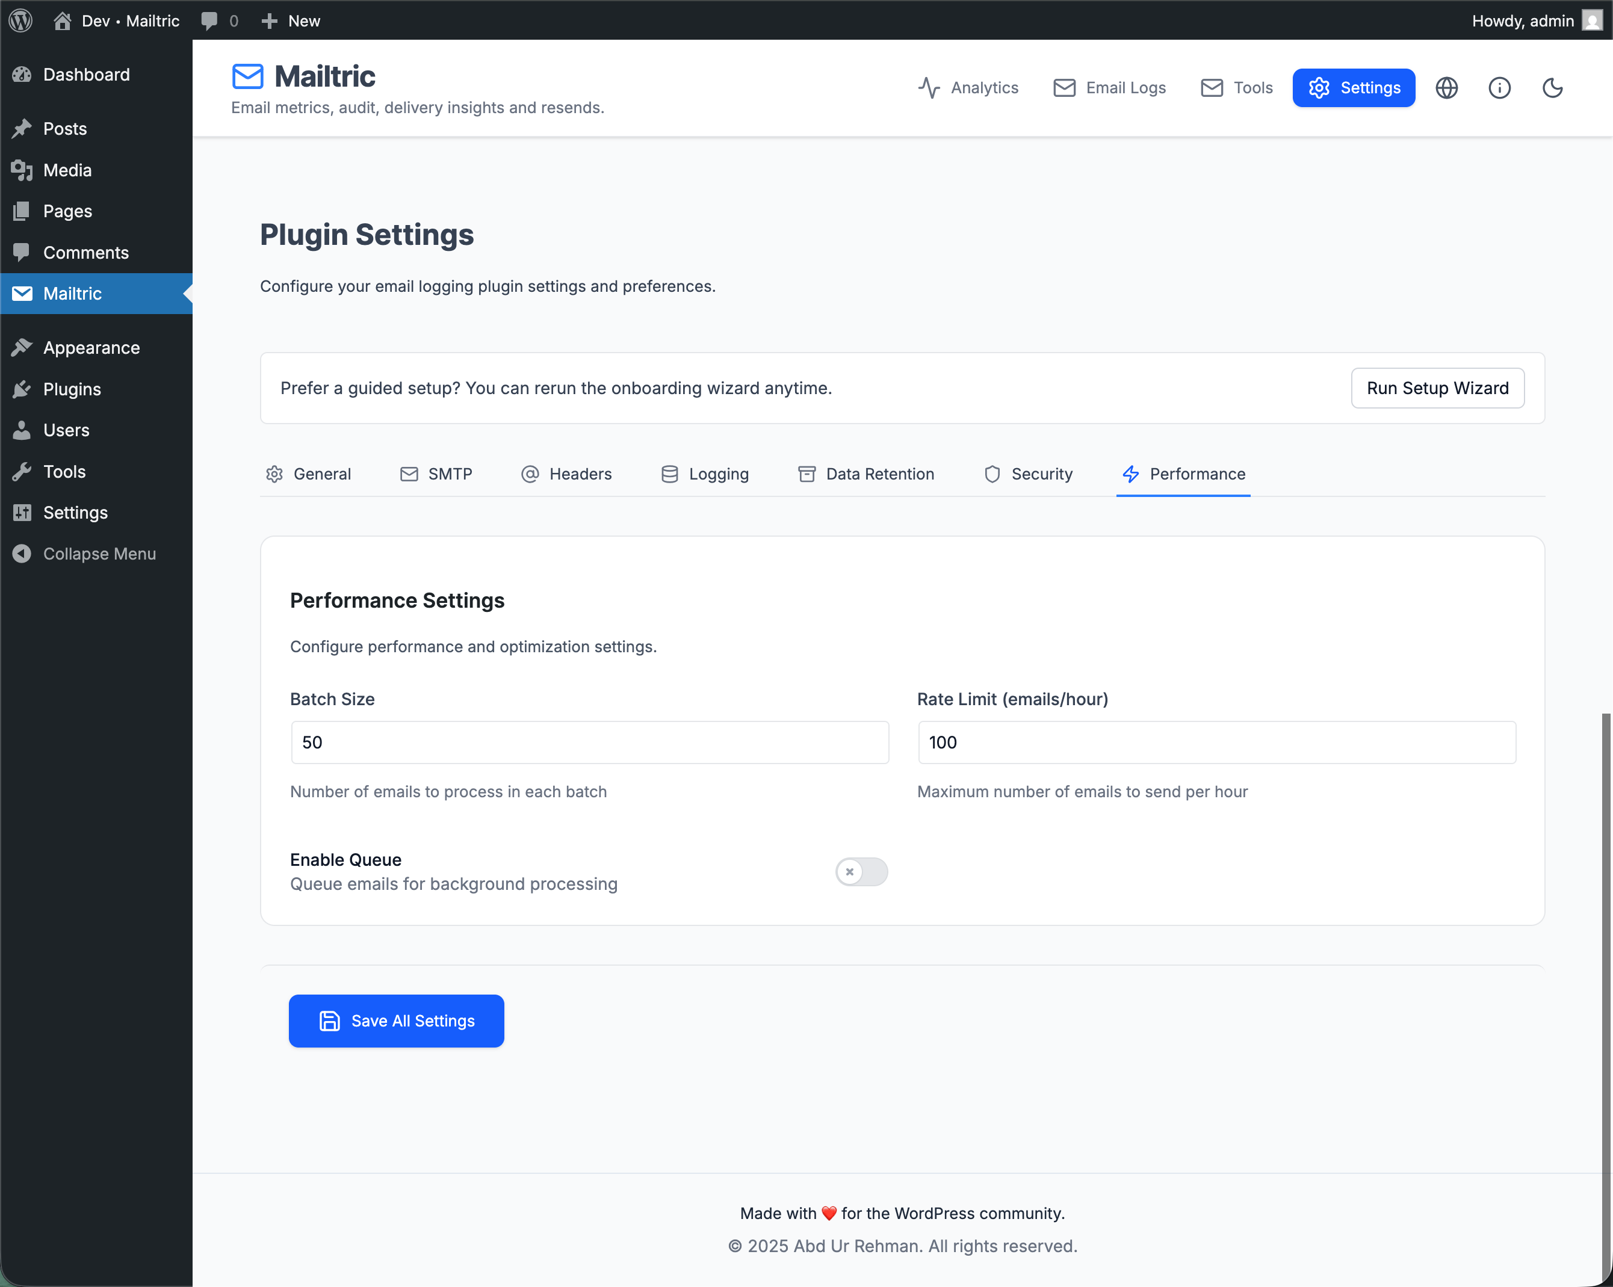The image size is (1613, 1287).
Task: Switch to the Data Retention tab
Action: coord(865,474)
